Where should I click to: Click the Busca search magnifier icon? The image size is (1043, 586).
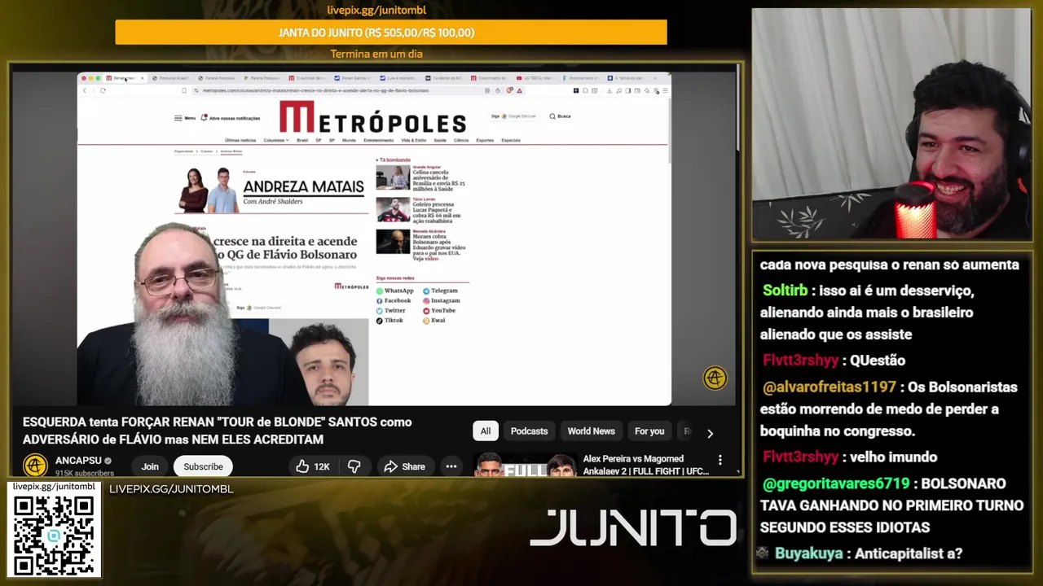click(x=552, y=116)
